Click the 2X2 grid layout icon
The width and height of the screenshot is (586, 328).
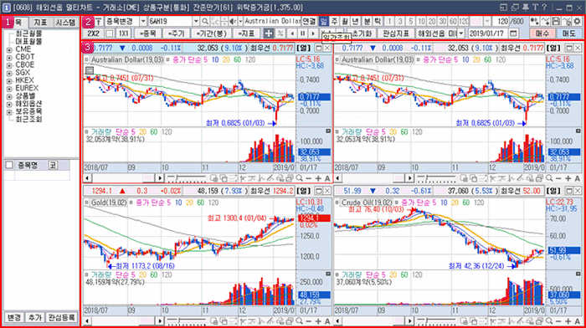click(94, 33)
